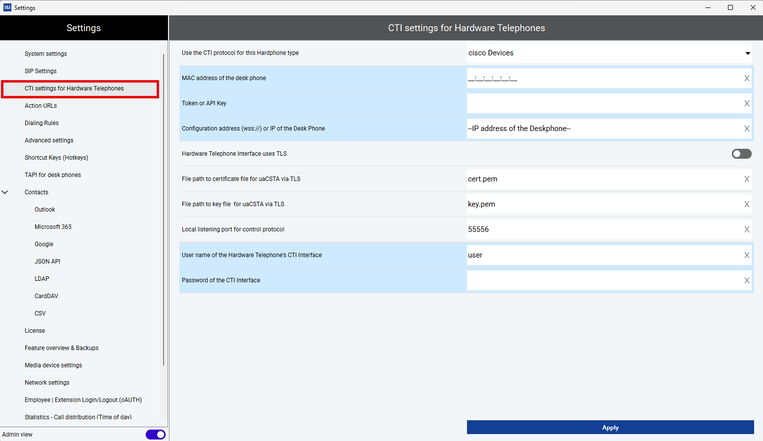
Task: Clear the cert.pem certificate path
Action: [x=747, y=179]
